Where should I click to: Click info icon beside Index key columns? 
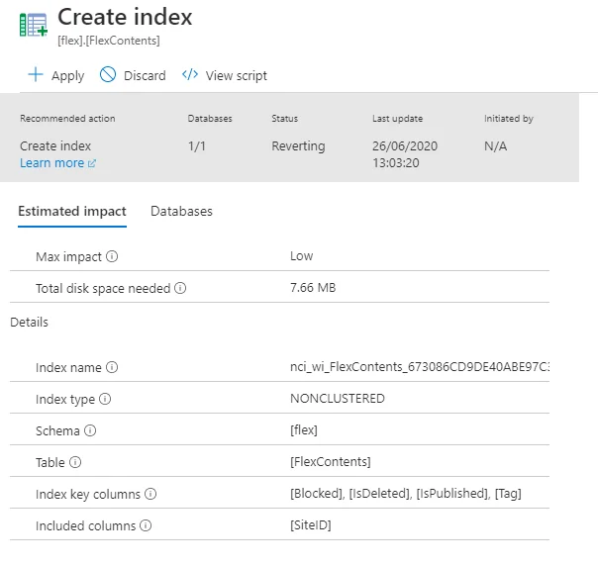pyautogui.click(x=150, y=495)
